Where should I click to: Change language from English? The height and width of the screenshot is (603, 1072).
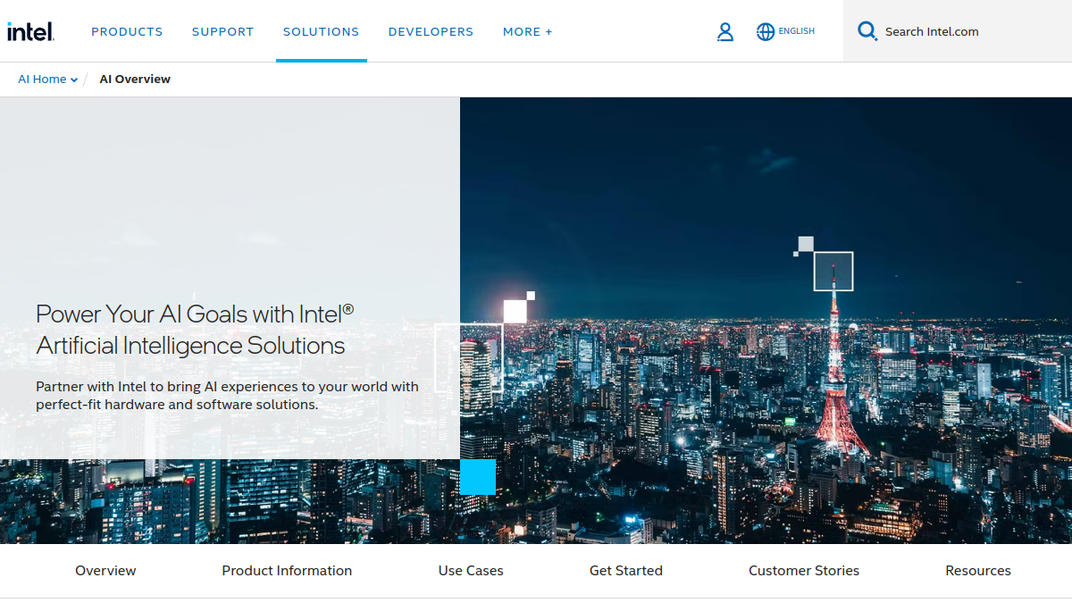797,31
